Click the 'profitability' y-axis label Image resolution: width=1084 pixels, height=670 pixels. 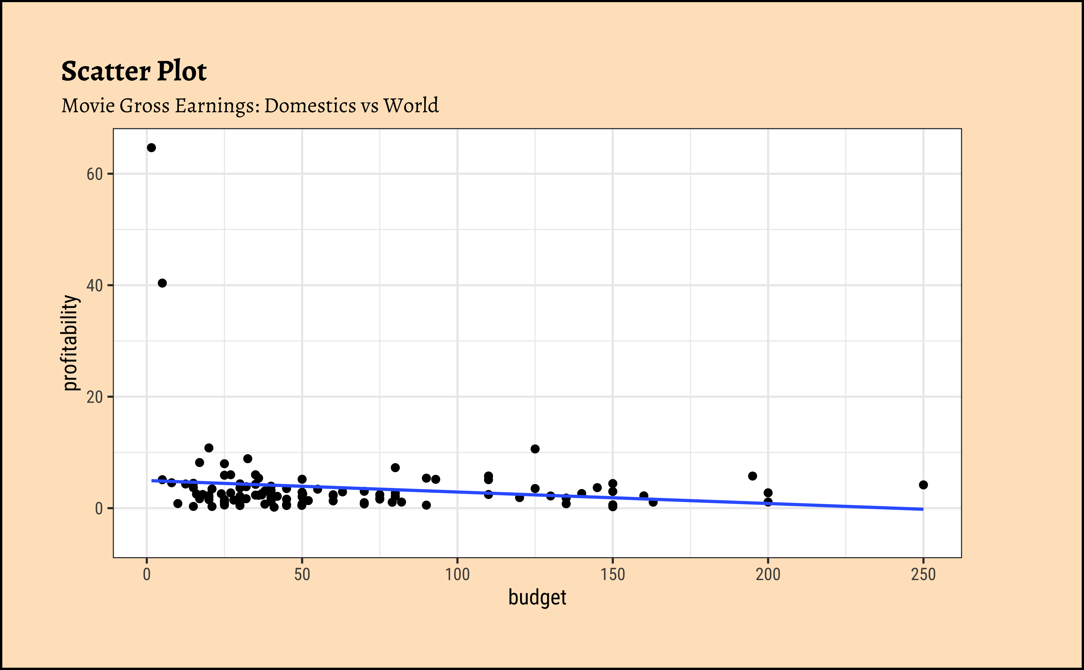point(70,343)
